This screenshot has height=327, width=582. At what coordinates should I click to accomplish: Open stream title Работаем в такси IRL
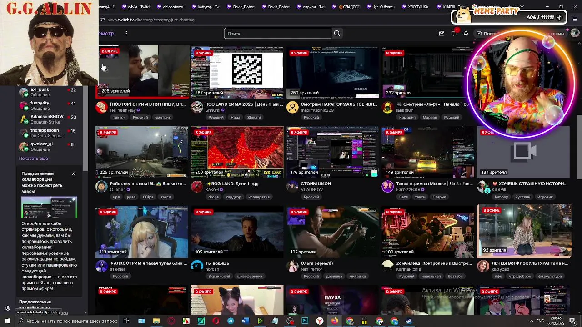[148, 184]
